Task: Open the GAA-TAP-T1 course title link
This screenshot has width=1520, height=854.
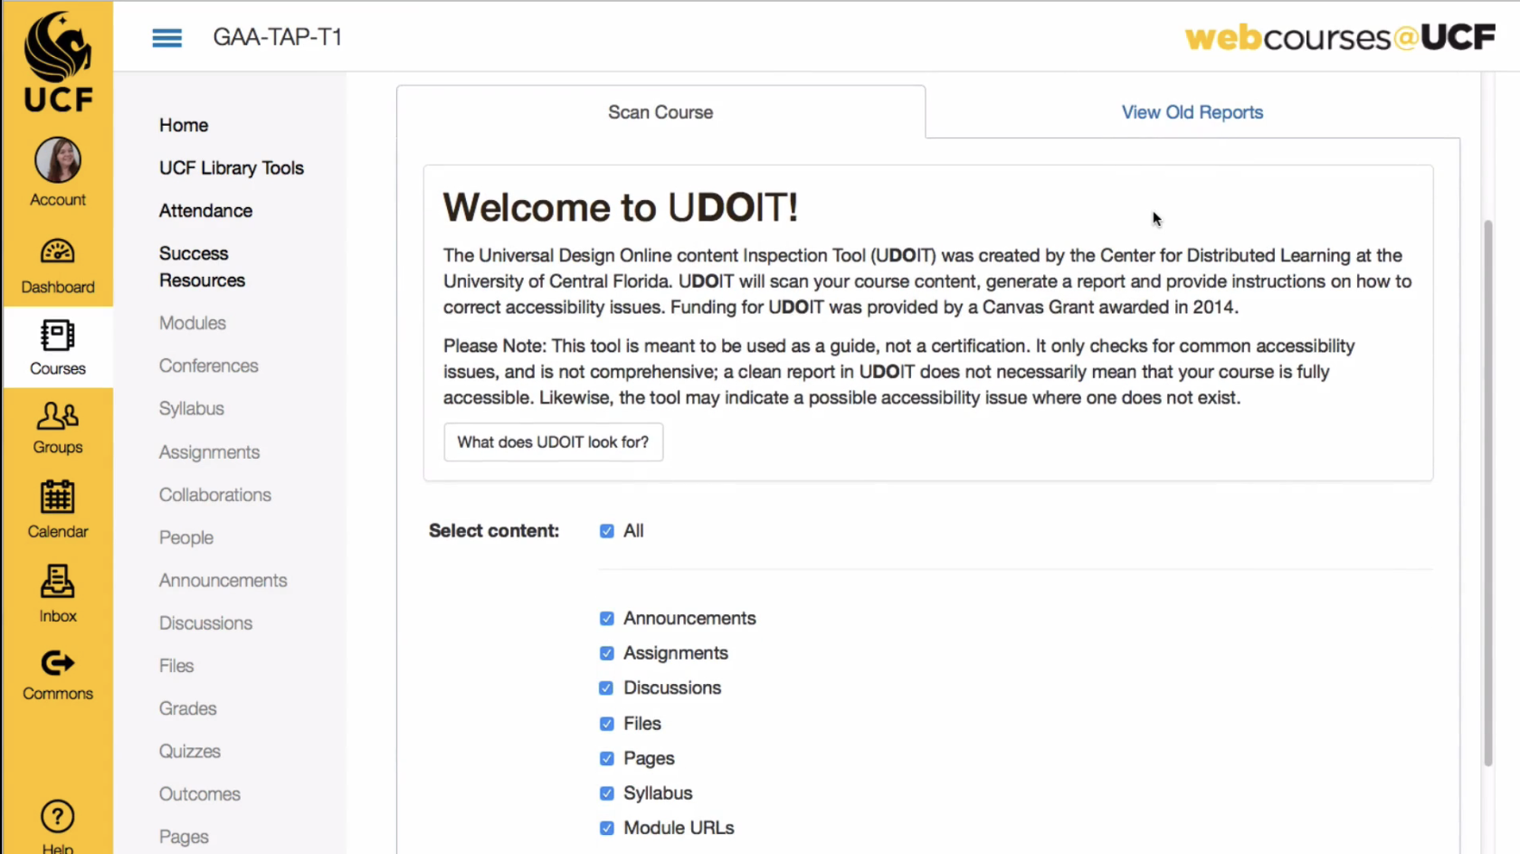Action: point(277,37)
